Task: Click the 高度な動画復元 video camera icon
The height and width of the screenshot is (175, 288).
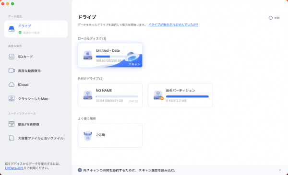Action: [x=12, y=70]
